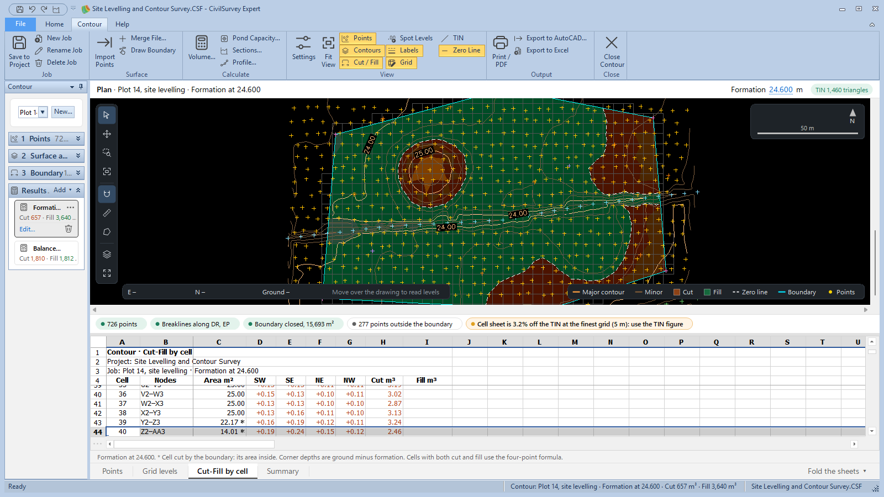
Task: Click the New... job button
Action: pos(63,112)
